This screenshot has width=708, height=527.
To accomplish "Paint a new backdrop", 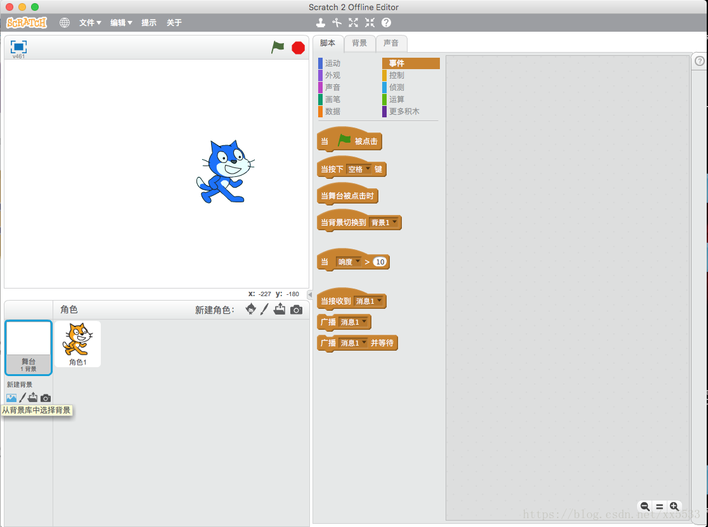I will tap(22, 398).
